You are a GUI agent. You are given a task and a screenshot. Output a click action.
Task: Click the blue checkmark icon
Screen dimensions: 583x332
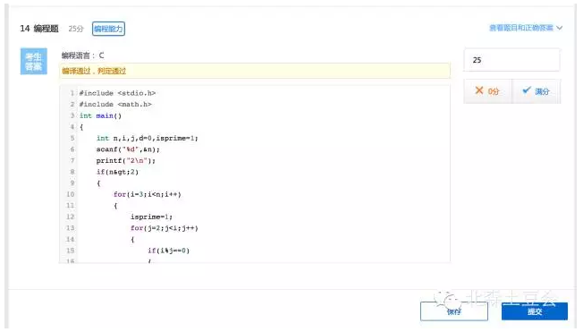(x=527, y=90)
